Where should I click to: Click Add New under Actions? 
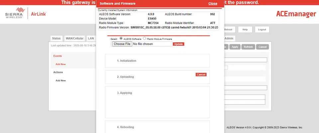click(x=60, y=80)
